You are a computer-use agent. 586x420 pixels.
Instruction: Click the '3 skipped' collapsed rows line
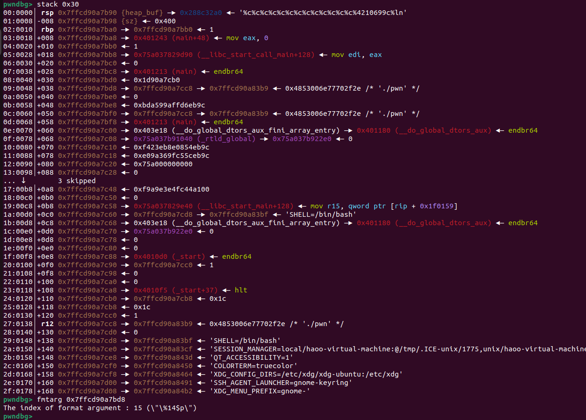(x=77, y=181)
